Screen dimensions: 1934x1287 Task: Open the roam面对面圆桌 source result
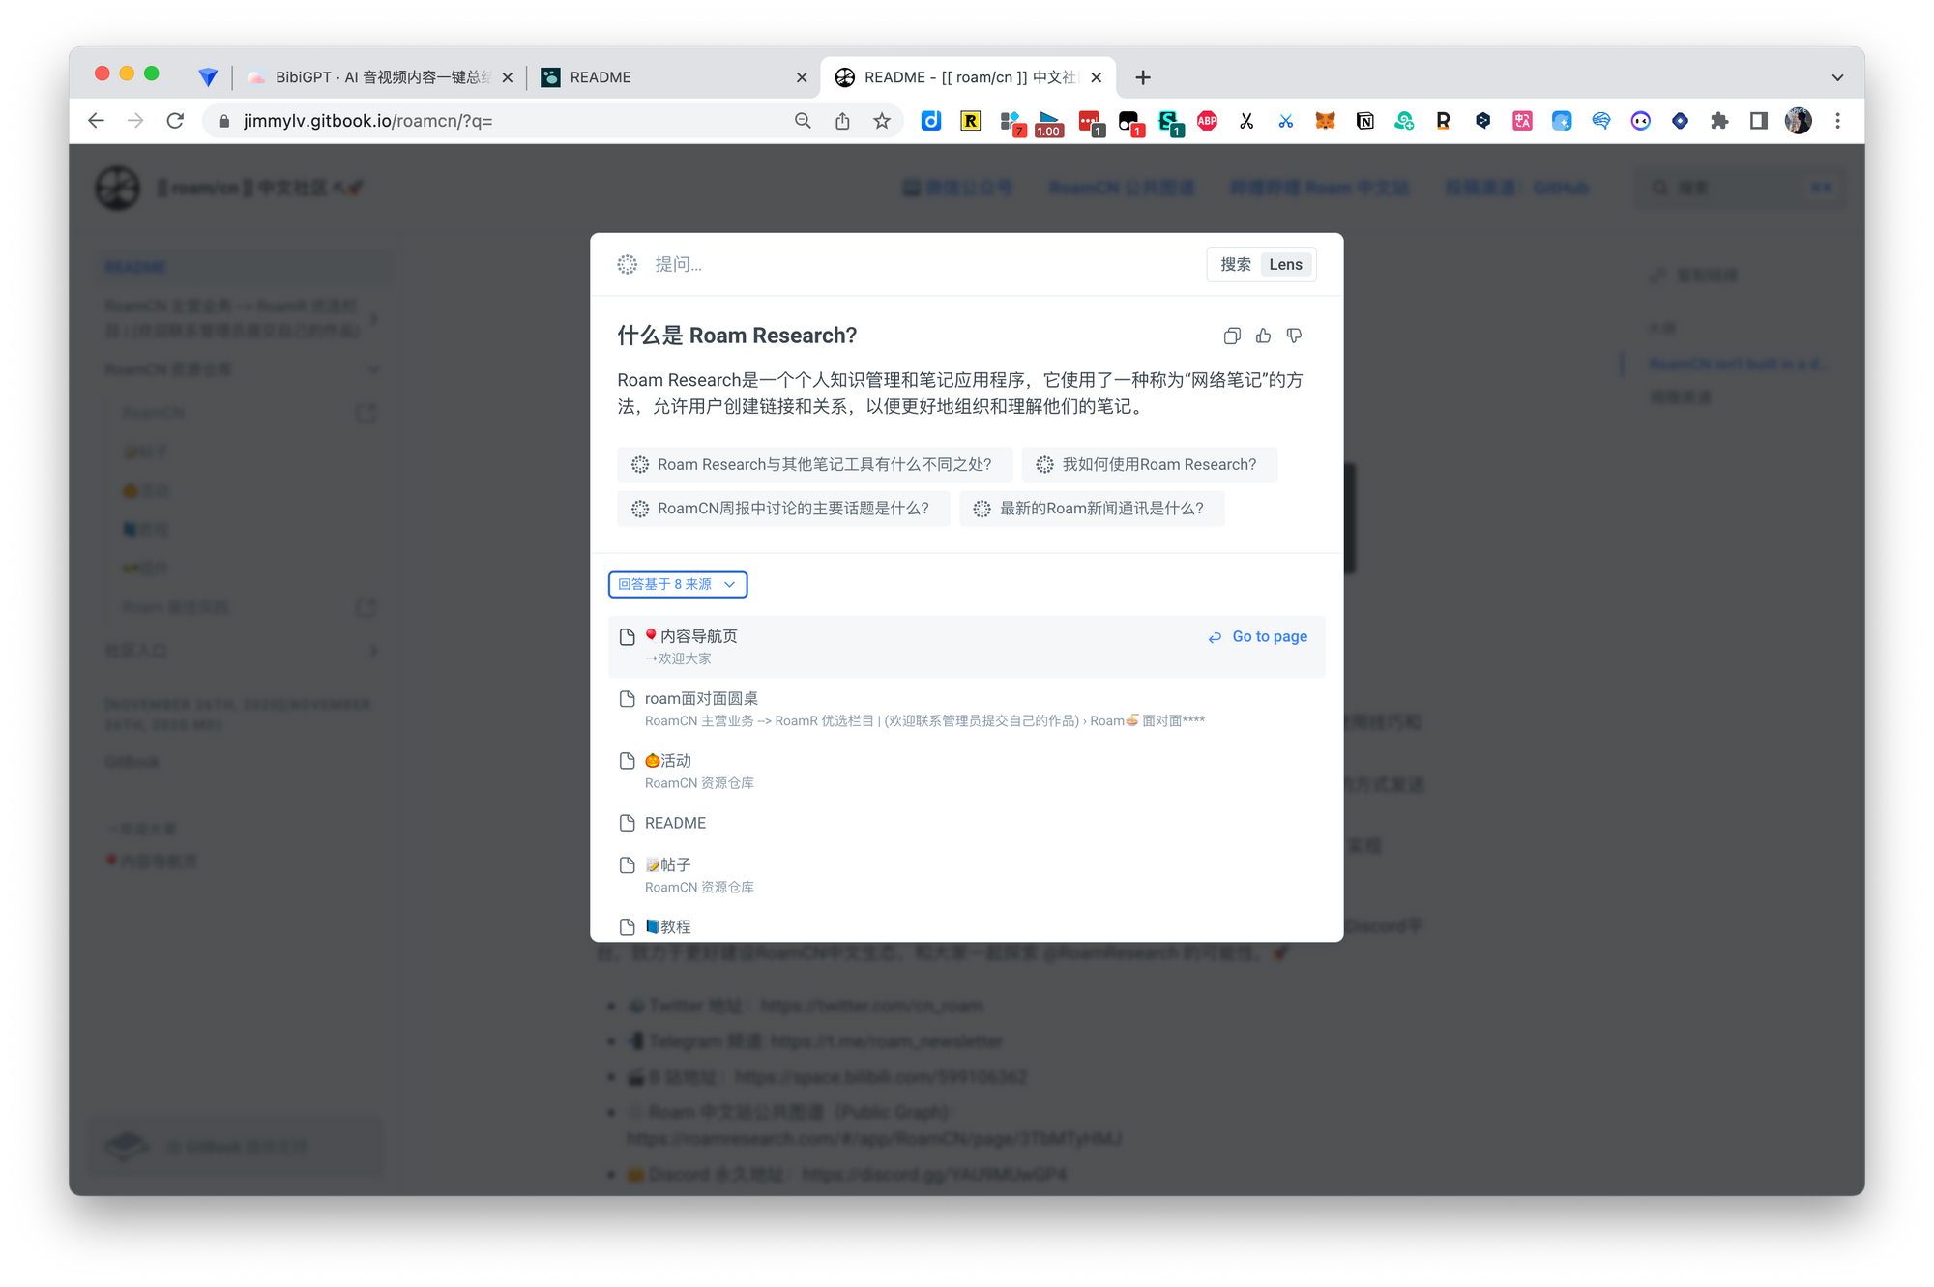pyautogui.click(x=966, y=709)
